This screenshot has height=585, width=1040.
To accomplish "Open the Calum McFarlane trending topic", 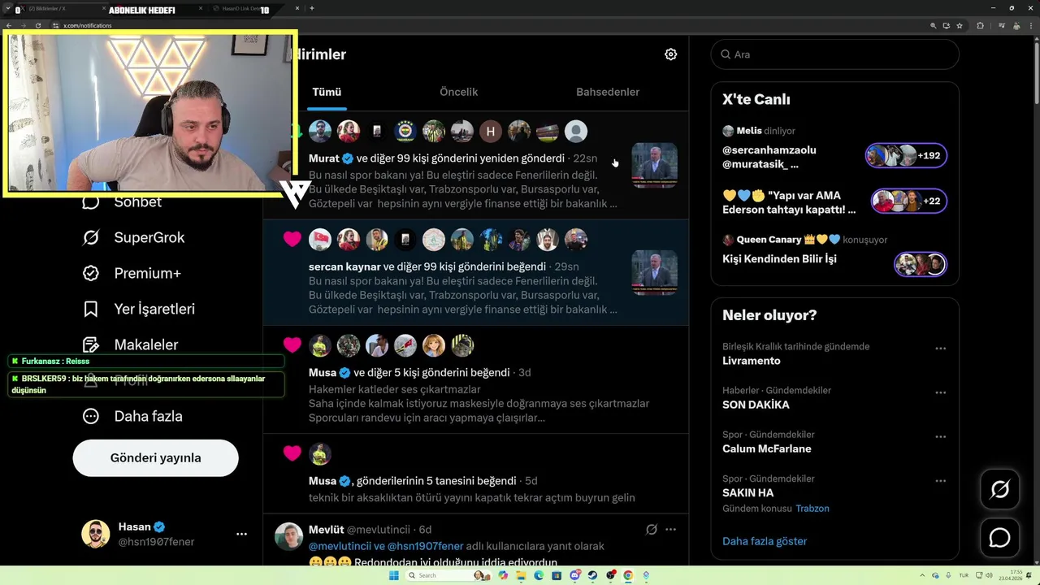I will [x=766, y=448].
